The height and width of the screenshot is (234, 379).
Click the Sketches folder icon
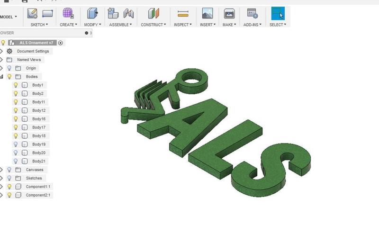(x=18, y=178)
